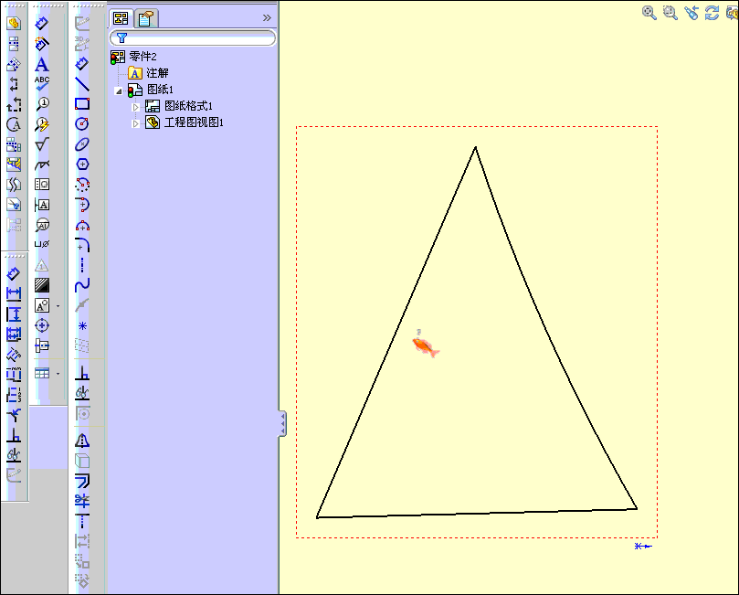Click the Previous View icon

tap(691, 13)
